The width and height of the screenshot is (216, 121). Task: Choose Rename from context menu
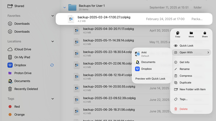point(184,69)
